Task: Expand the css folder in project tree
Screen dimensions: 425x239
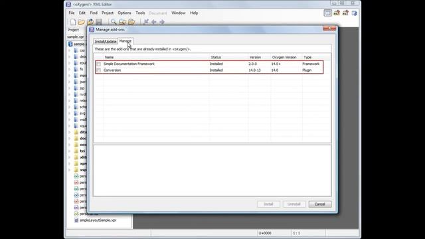Action: pos(69,50)
